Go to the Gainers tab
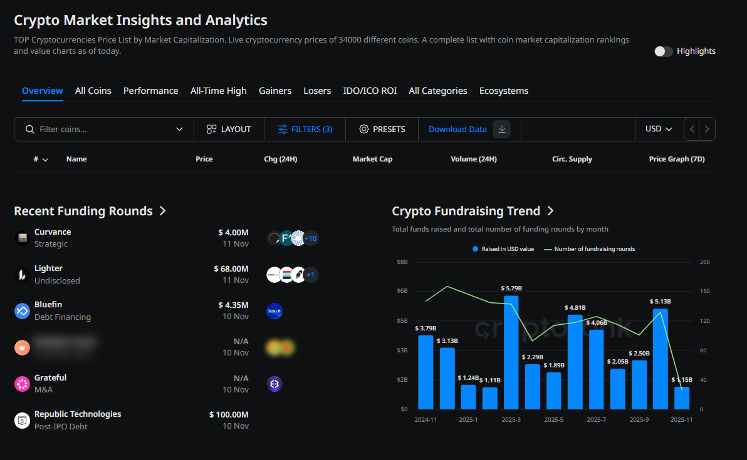 click(275, 90)
